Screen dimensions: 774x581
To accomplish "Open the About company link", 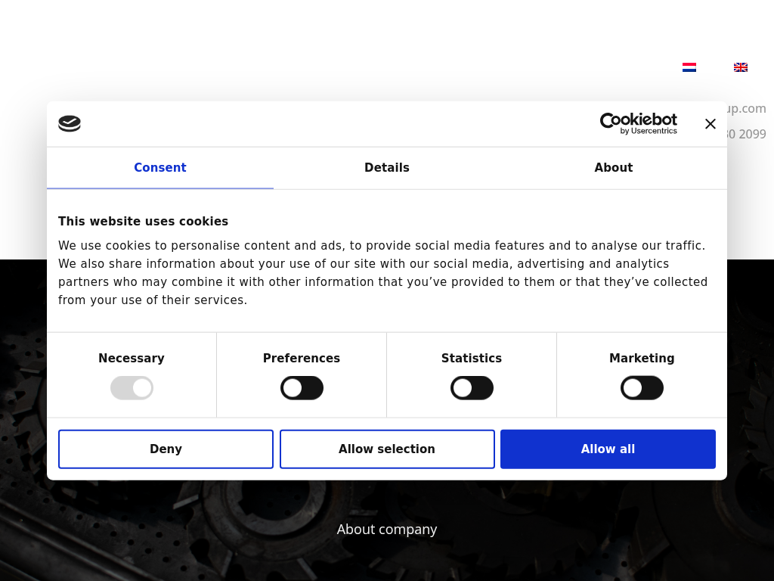I will tap(387, 530).
